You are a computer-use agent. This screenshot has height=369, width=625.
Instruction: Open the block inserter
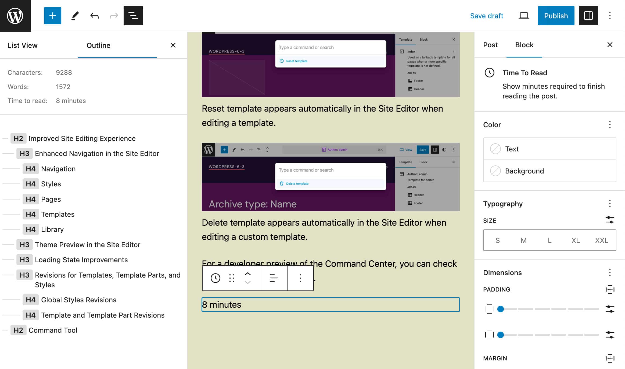pyautogui.click(x=52, y=16)
